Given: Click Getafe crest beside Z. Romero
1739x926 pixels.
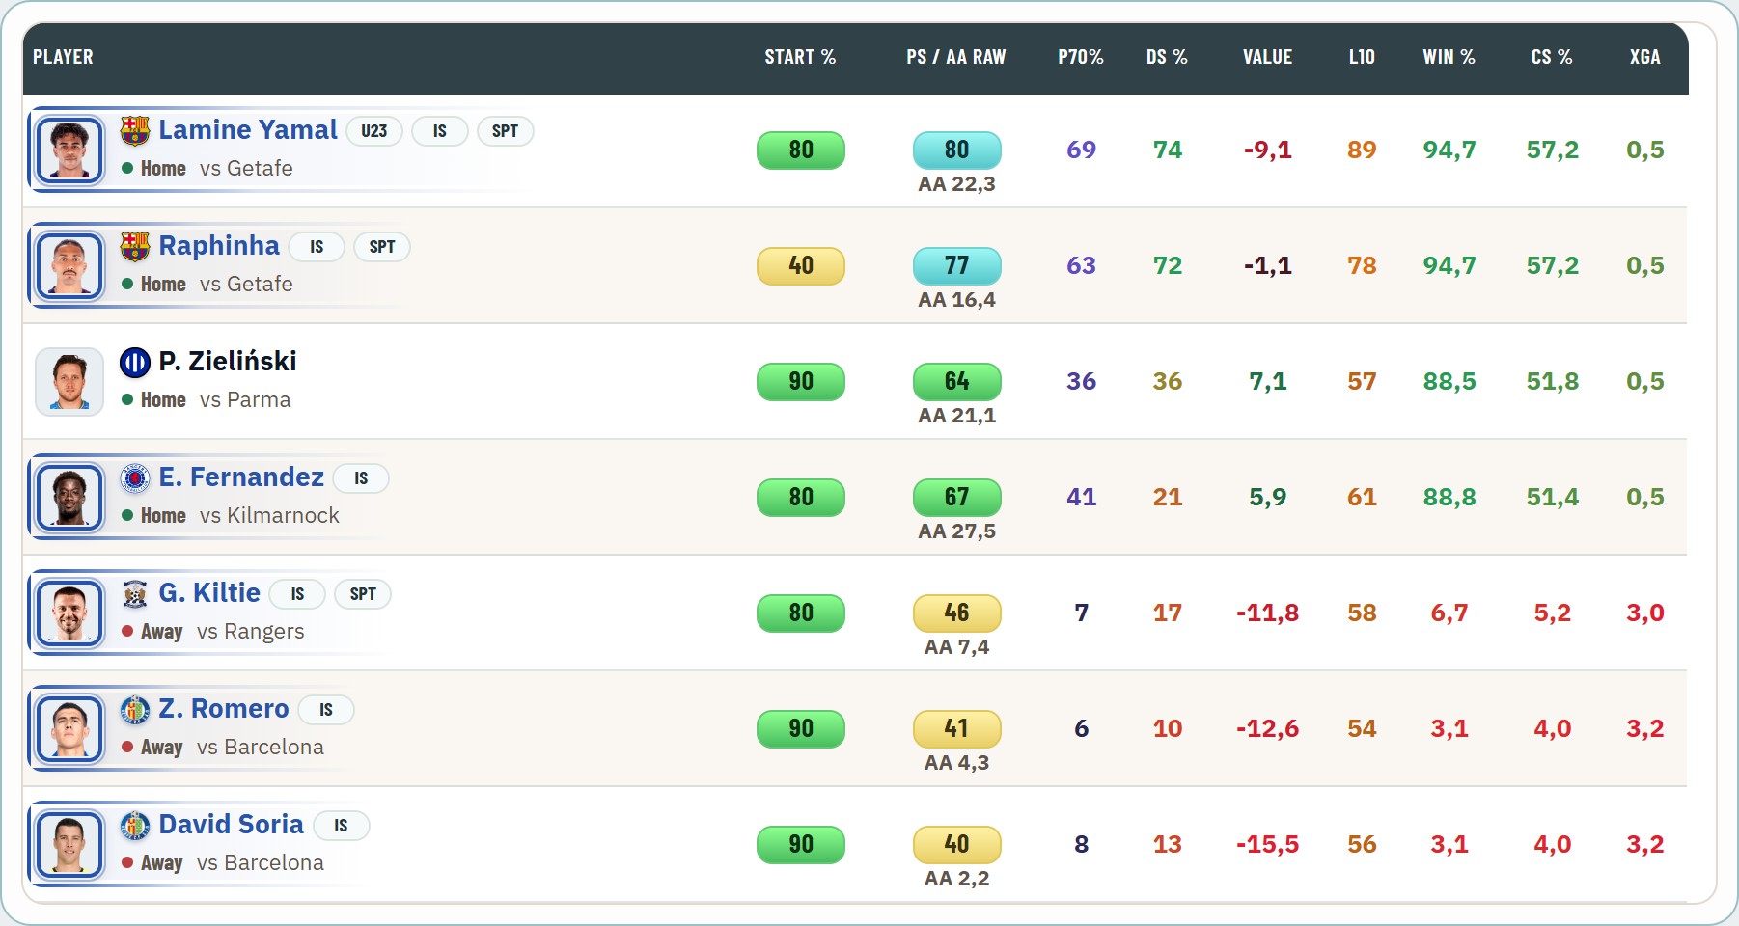Looking at the screenshot, I should (135, 709).
